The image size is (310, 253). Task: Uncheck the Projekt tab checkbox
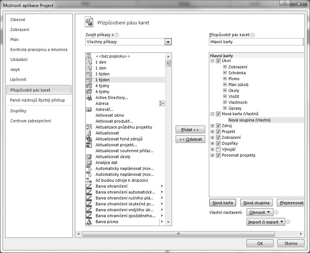tap(218, 132)
